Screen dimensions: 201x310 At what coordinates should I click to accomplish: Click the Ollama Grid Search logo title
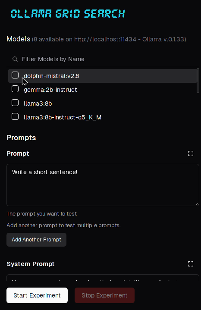click(x=68, y=14)
